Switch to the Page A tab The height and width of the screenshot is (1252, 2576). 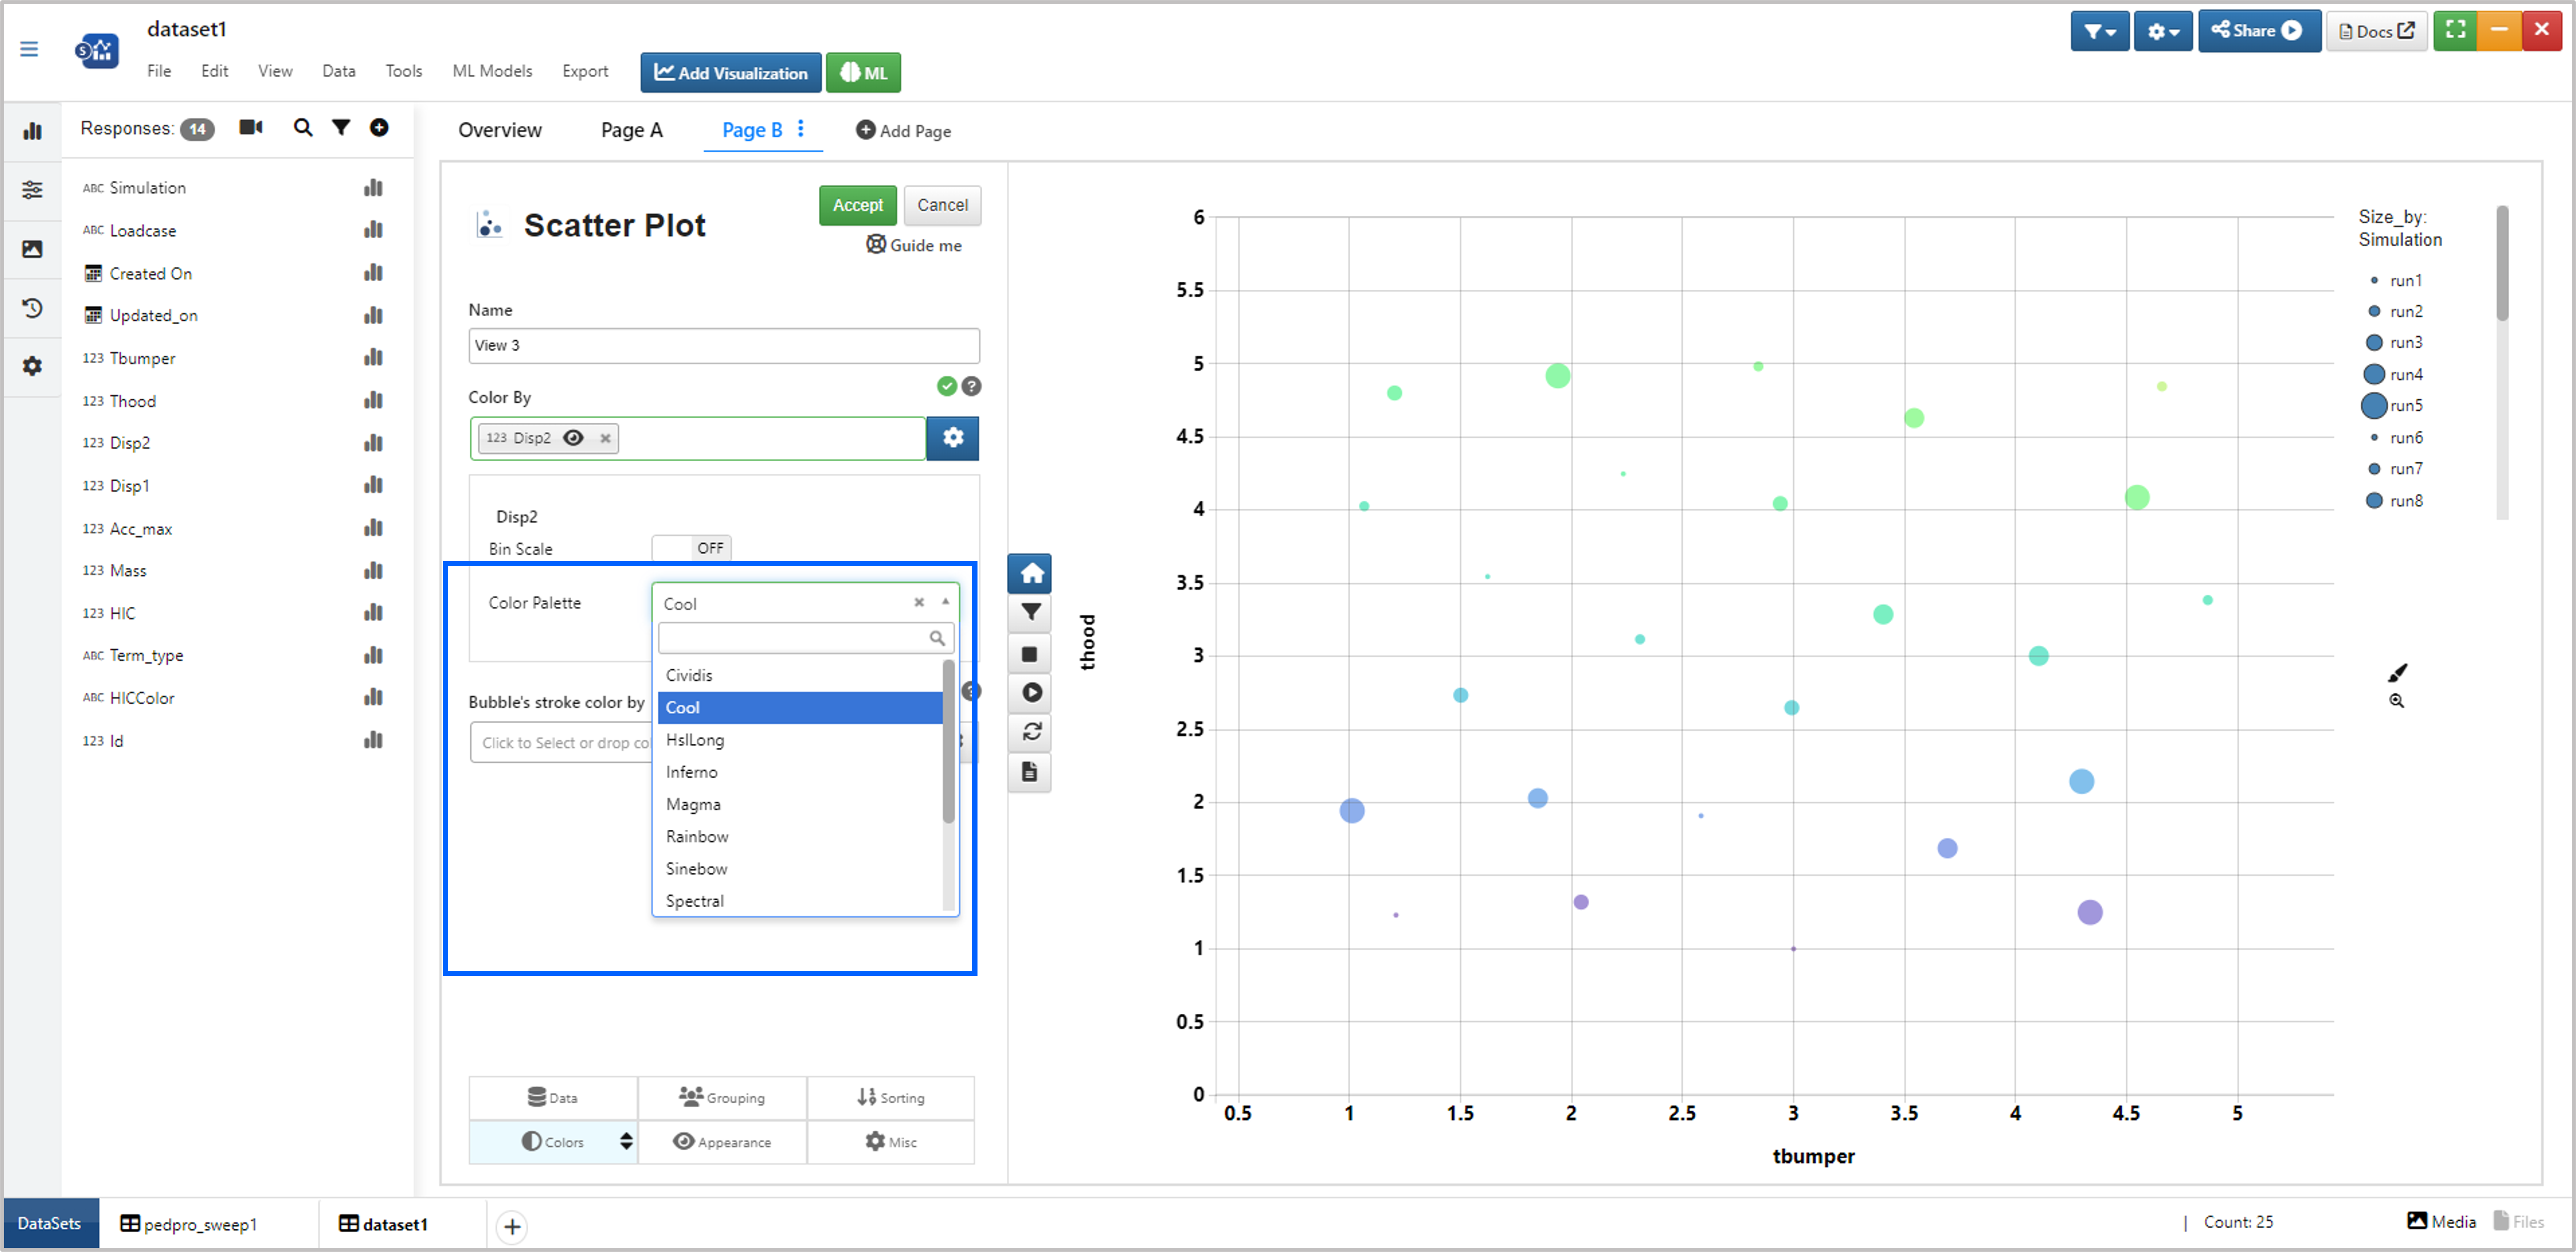tap(631, 130)
